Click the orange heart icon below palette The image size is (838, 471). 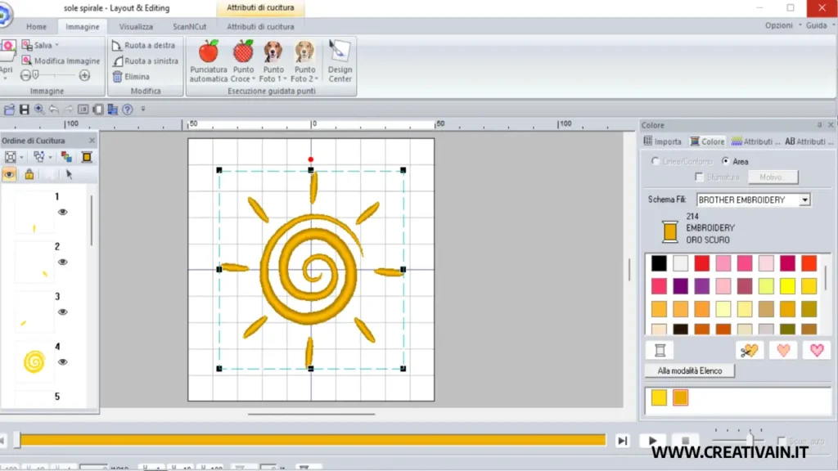[x=783, y=350]
